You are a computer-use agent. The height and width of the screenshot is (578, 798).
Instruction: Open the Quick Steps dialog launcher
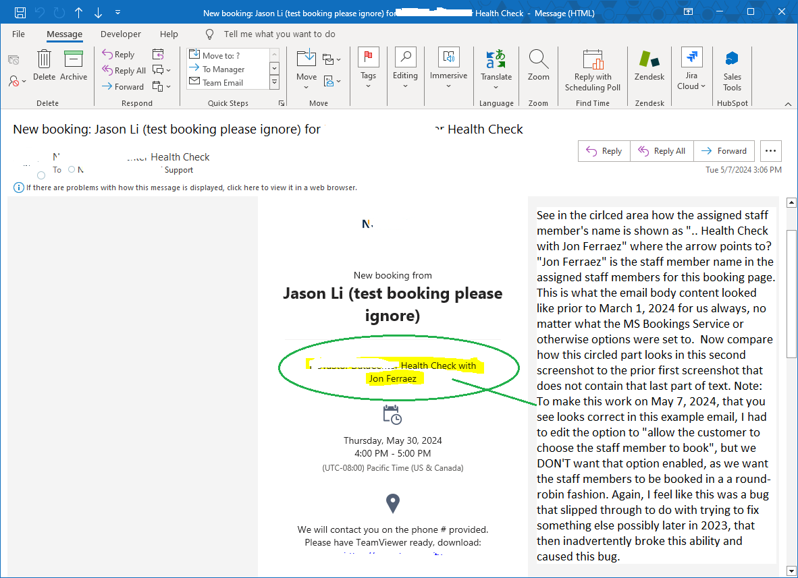[x=282, y=103]
